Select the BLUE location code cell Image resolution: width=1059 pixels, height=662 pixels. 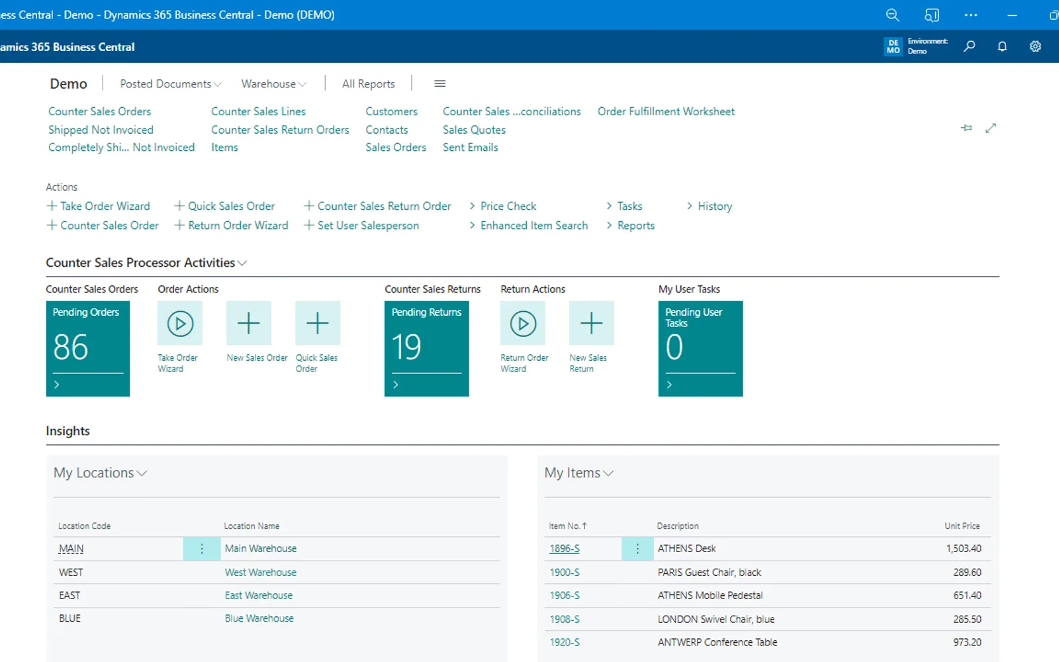(x=69, y=618)
